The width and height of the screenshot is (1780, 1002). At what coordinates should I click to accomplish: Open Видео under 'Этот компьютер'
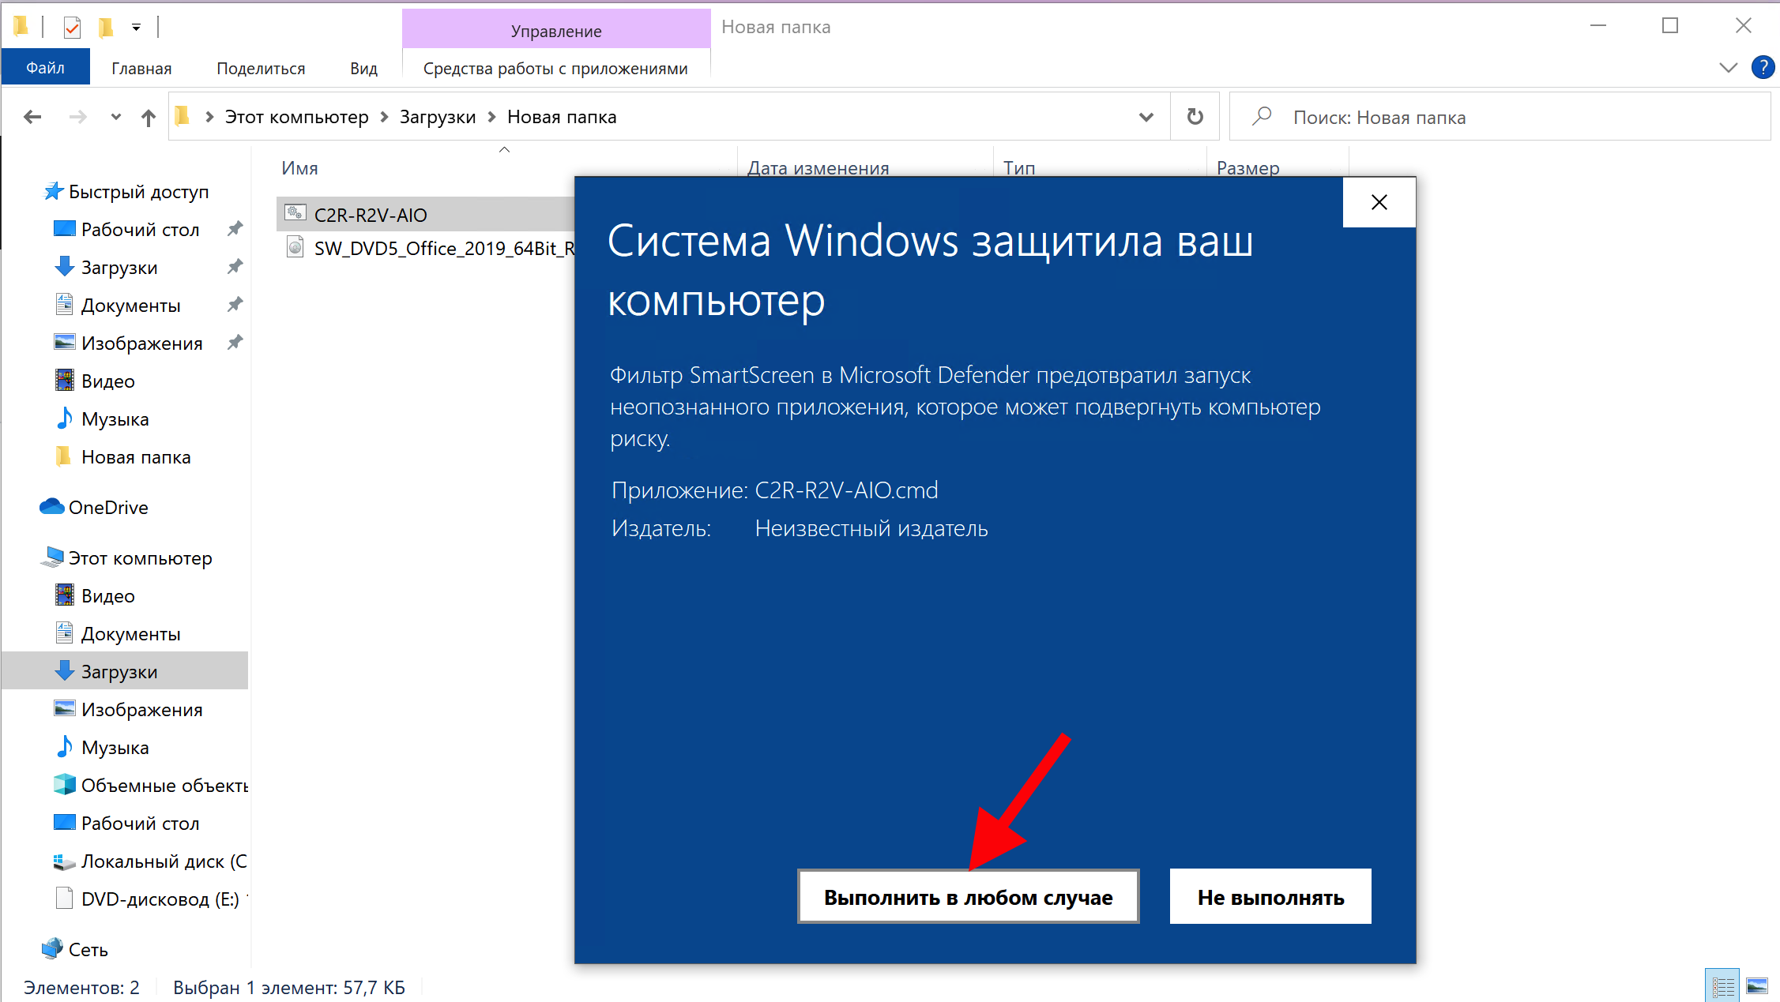tap(107, 596)
